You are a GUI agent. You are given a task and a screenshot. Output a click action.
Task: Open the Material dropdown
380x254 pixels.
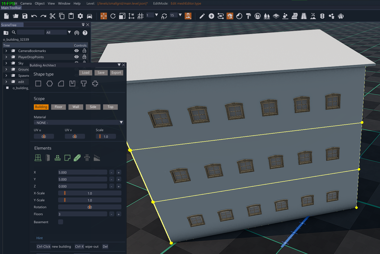point(79,123)
